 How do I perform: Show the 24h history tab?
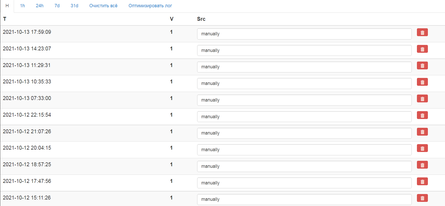(39, 6)
